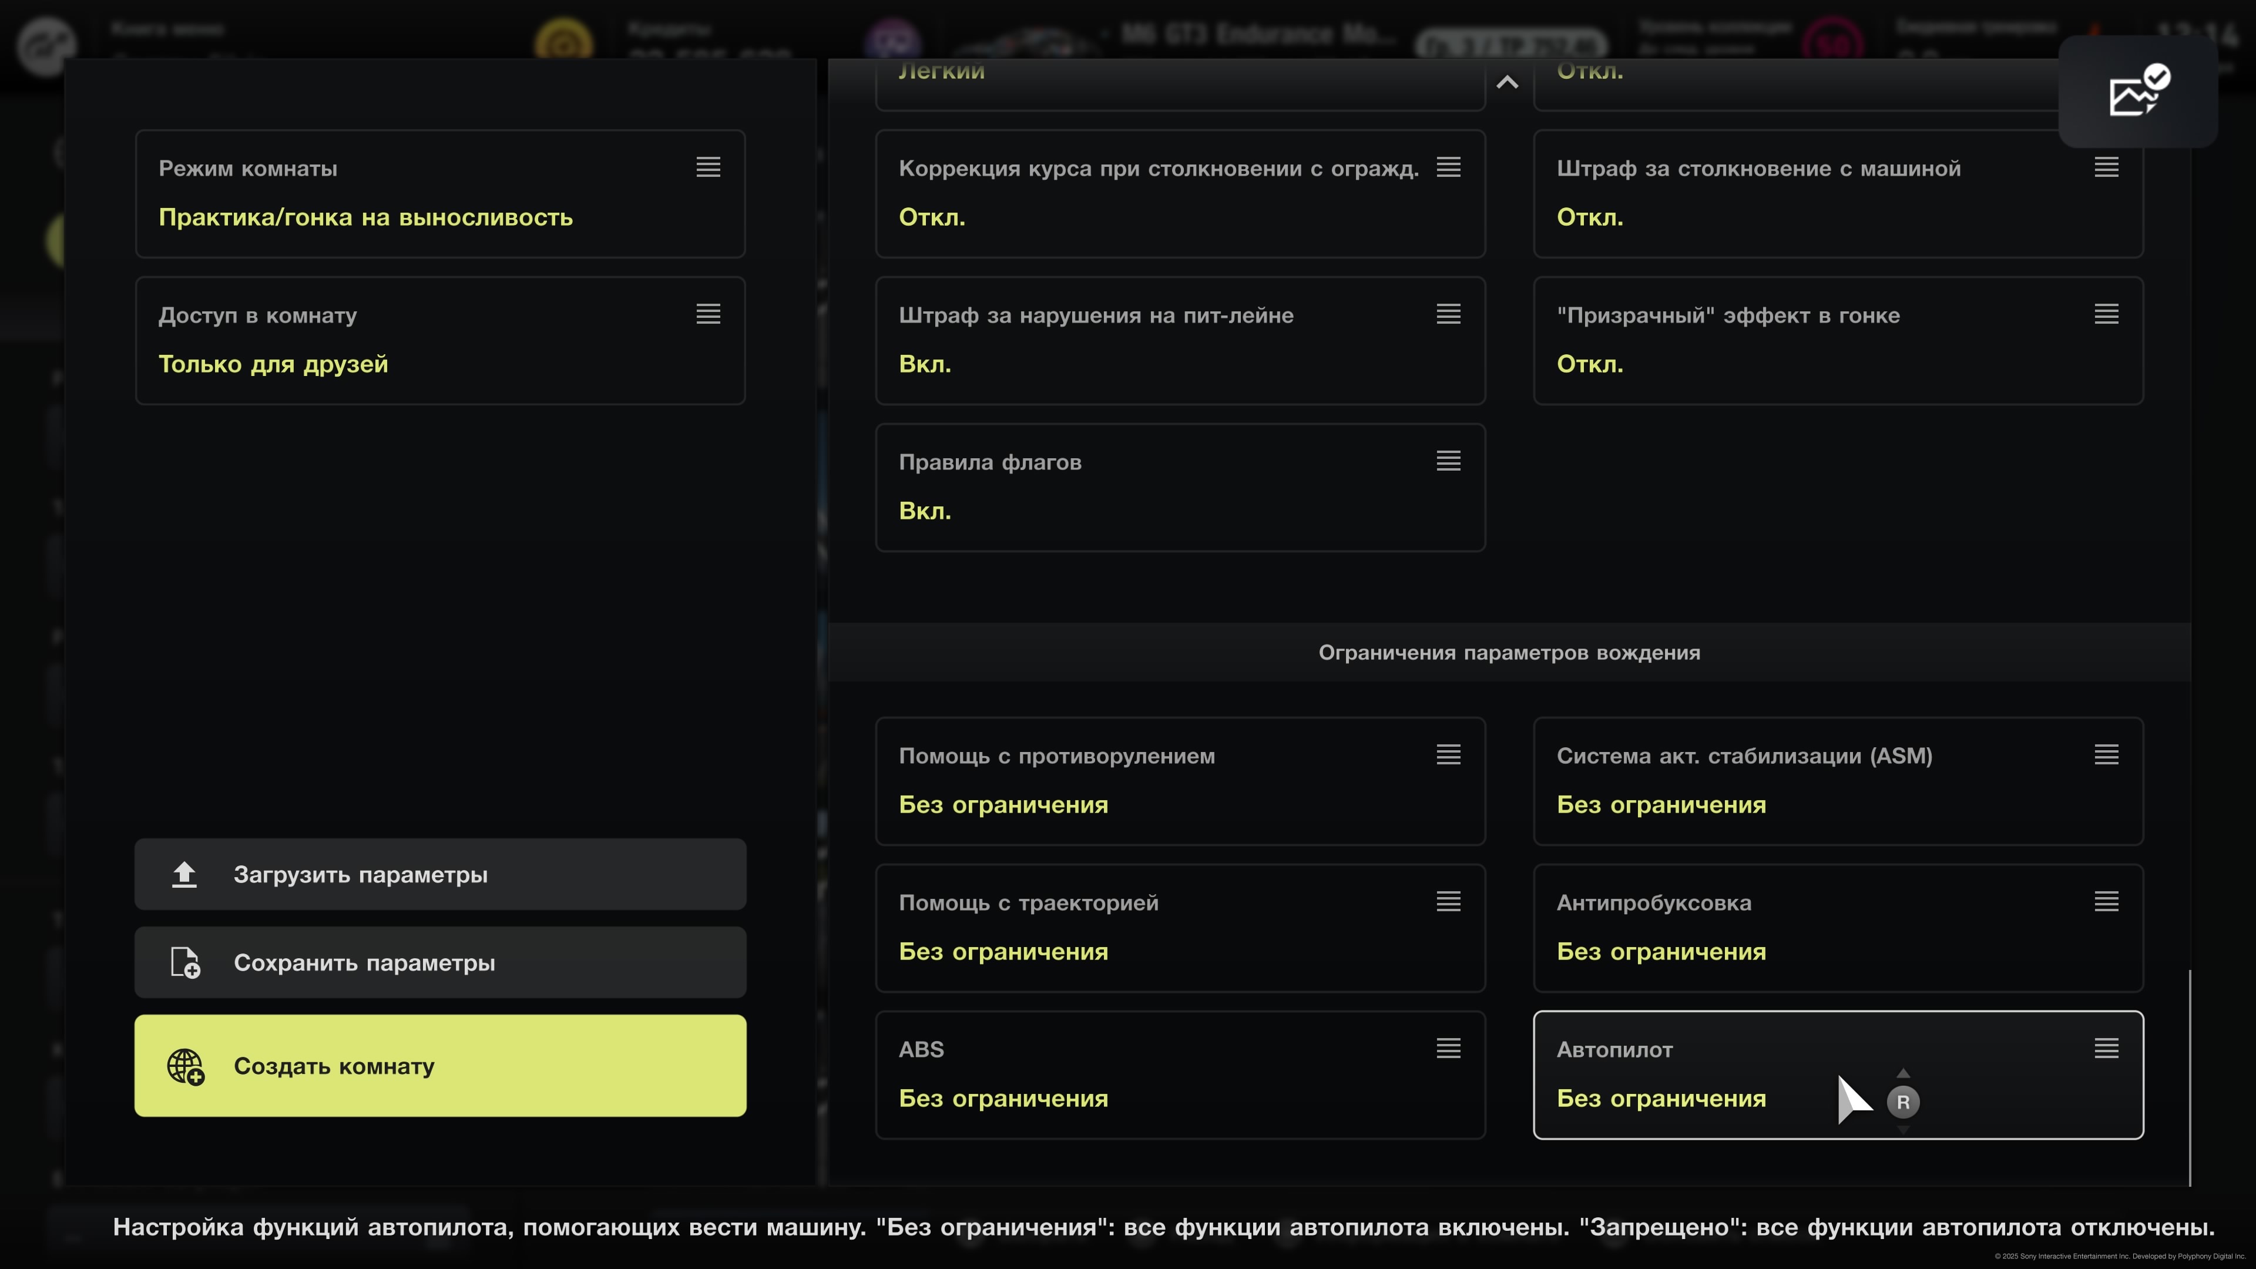This screenshot has height=1269, width=2256.
Task: Click the list icon on Доступ в комнату
Action: (707, 314)
